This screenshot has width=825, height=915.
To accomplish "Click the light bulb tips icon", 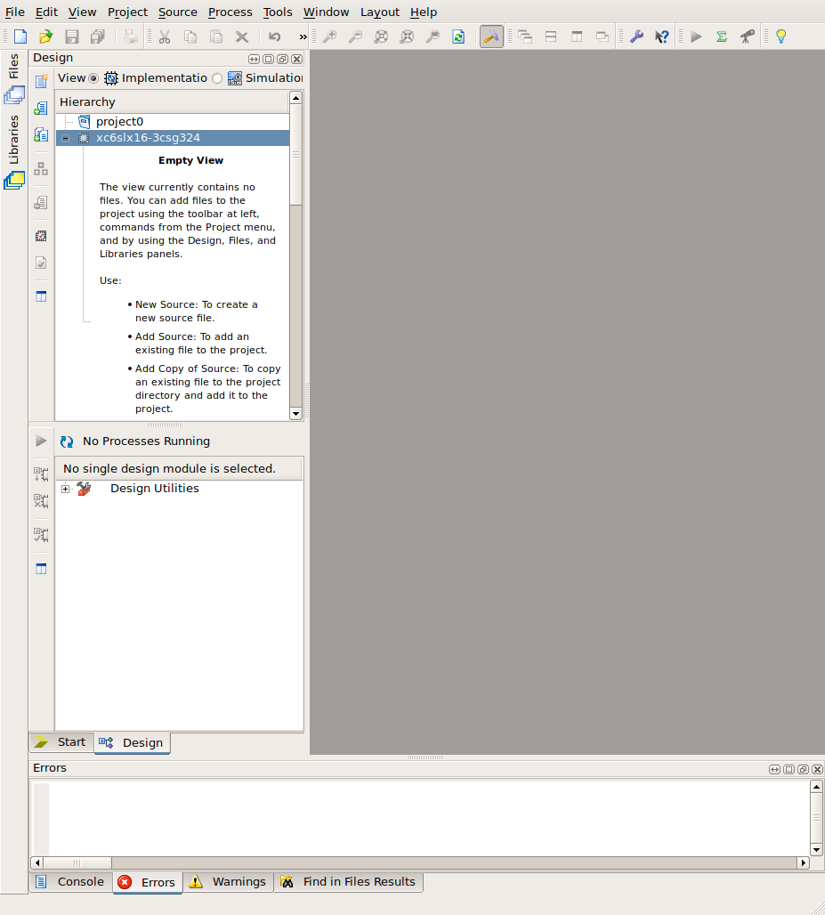I will point(781,36).
